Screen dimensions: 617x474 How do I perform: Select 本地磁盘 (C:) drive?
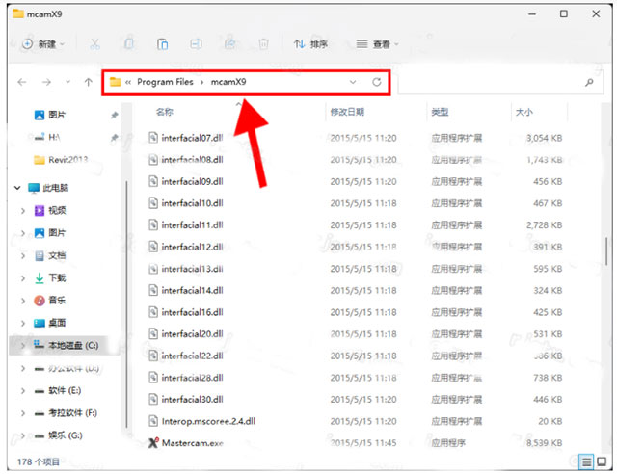[x=67, y=345]
